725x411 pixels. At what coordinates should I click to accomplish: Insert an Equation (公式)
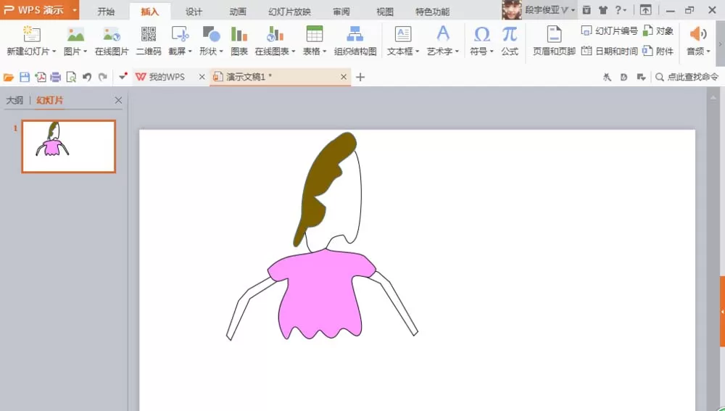point(510,34)
